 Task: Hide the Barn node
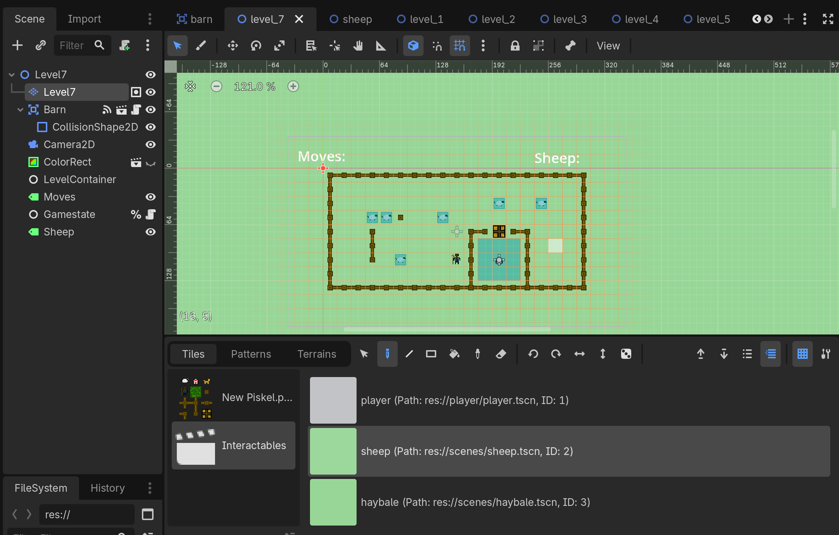click(151, 110)
